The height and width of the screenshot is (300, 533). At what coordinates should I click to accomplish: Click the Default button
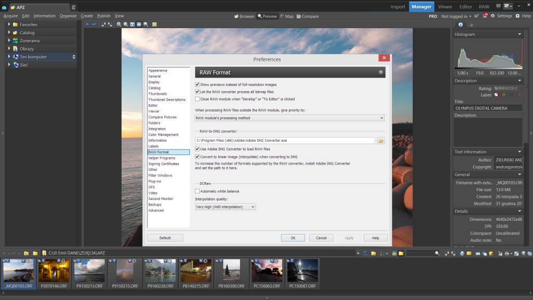[x=165, y=238]
